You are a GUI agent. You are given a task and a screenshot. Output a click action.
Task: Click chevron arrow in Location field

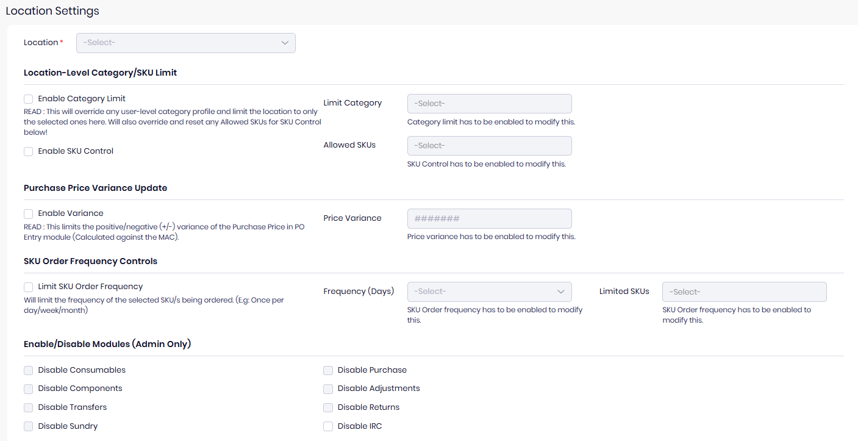click(285, 43)
